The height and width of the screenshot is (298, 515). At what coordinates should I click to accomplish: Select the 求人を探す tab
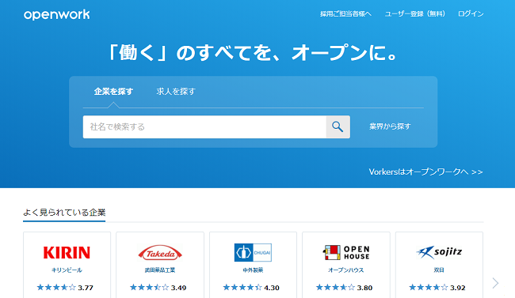point(176,92)
